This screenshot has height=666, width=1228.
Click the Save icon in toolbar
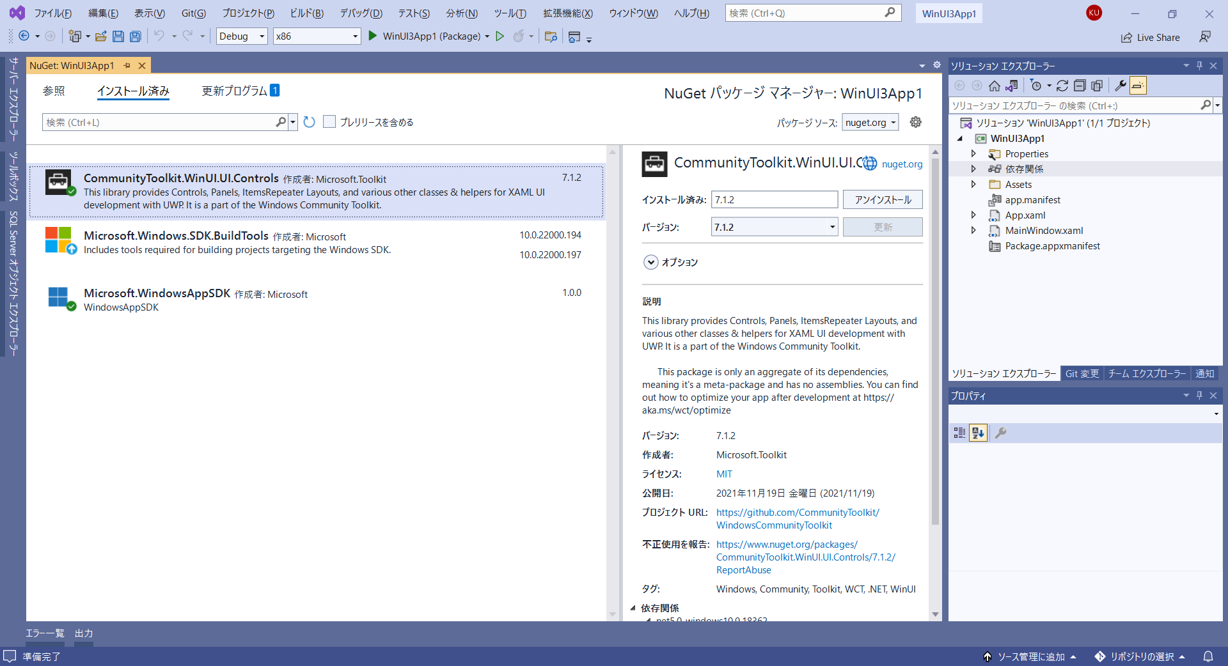(118, 36)
